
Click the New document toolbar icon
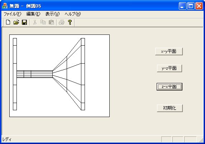(8, 22)
